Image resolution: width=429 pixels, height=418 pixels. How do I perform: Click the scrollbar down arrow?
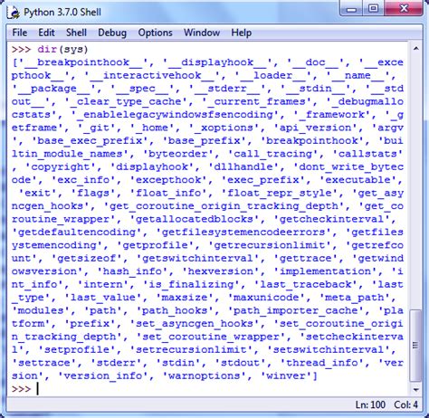pos(416,390)
